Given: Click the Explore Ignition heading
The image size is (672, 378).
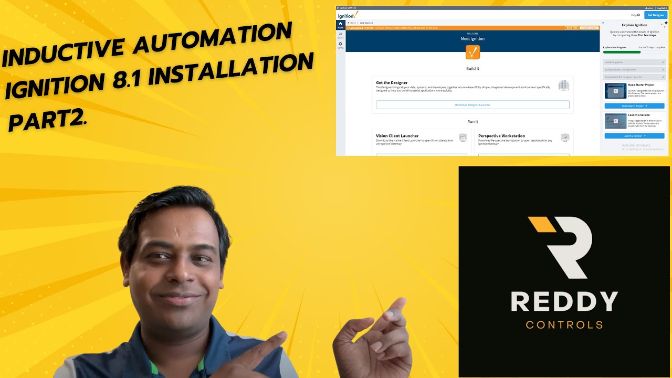Looking at the screenshot, I should tap(634, 25).
